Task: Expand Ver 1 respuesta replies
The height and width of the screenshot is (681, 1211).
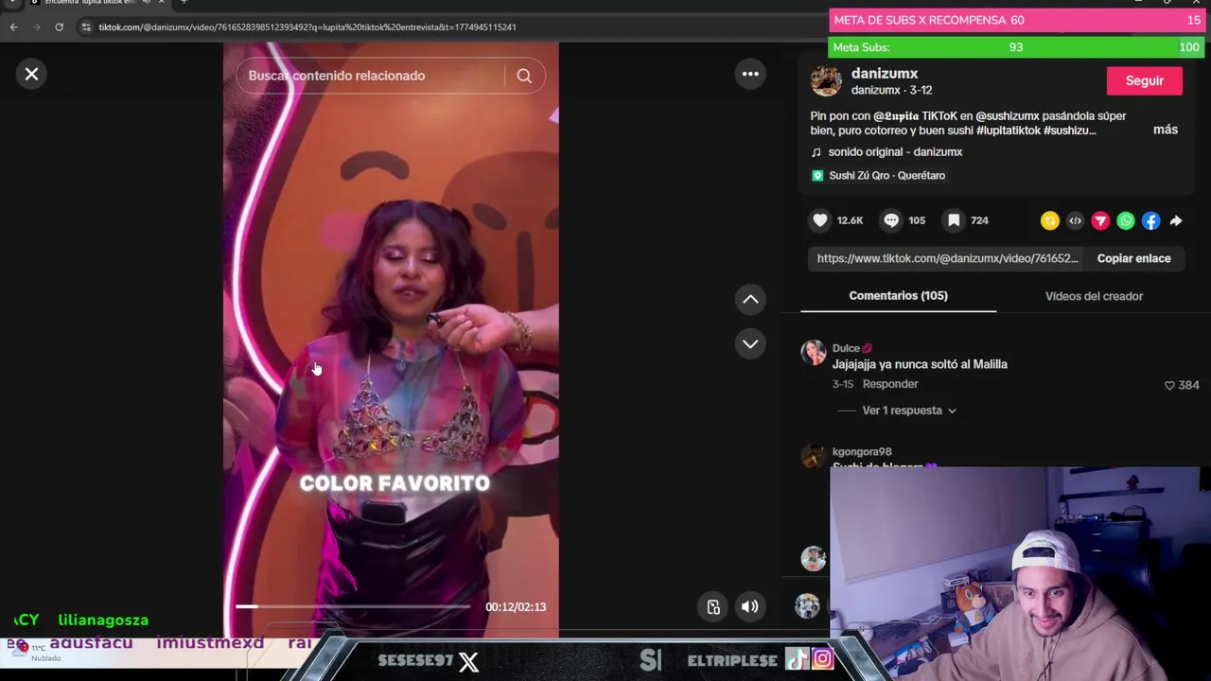Action: click(909, 410)
